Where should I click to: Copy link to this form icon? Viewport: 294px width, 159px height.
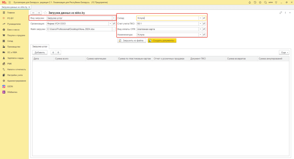tap(281, 13)
